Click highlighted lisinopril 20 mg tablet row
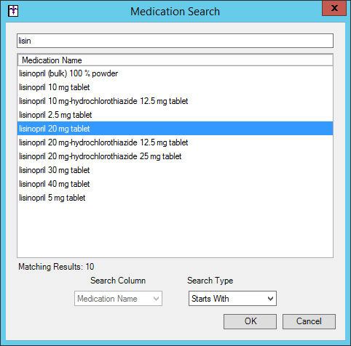 pyautogui.click(x=175, y=129)
